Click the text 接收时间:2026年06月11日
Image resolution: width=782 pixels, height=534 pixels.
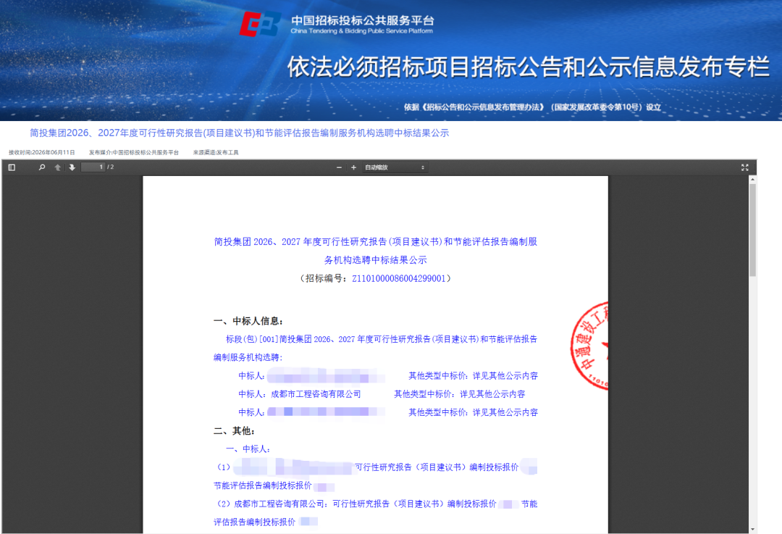click(x=42, y=153)
